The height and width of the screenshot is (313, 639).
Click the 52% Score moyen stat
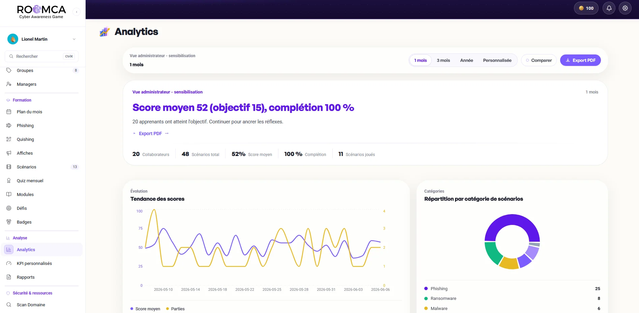pos(252,154)
